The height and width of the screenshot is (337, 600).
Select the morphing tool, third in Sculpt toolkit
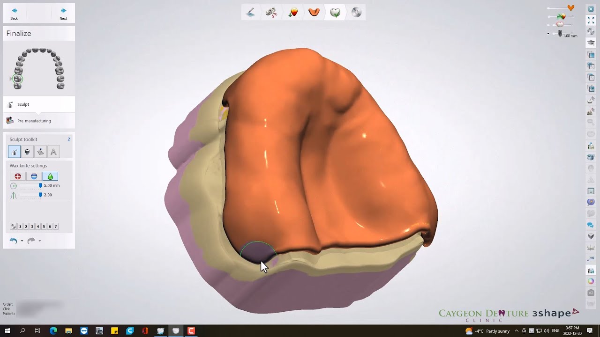point(40,152)
